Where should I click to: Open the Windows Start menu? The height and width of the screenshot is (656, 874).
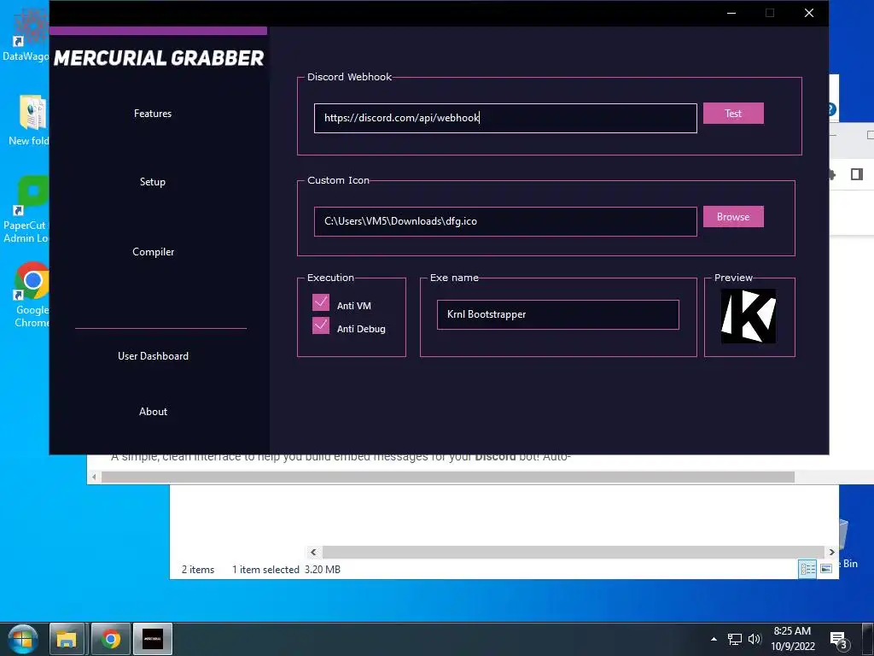22,639
